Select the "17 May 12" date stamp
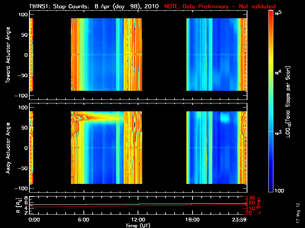Viewport: 305px width, 228px height. pyautogui.click(x=298, y=213)
